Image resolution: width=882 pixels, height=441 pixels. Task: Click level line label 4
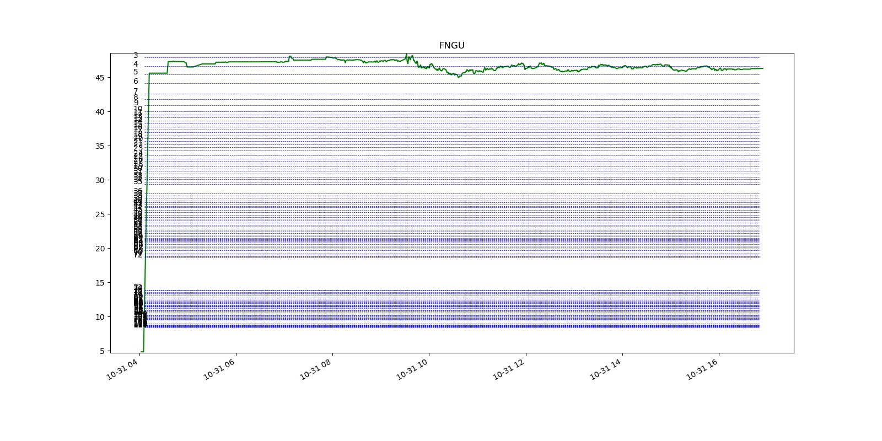coord(136,64)
